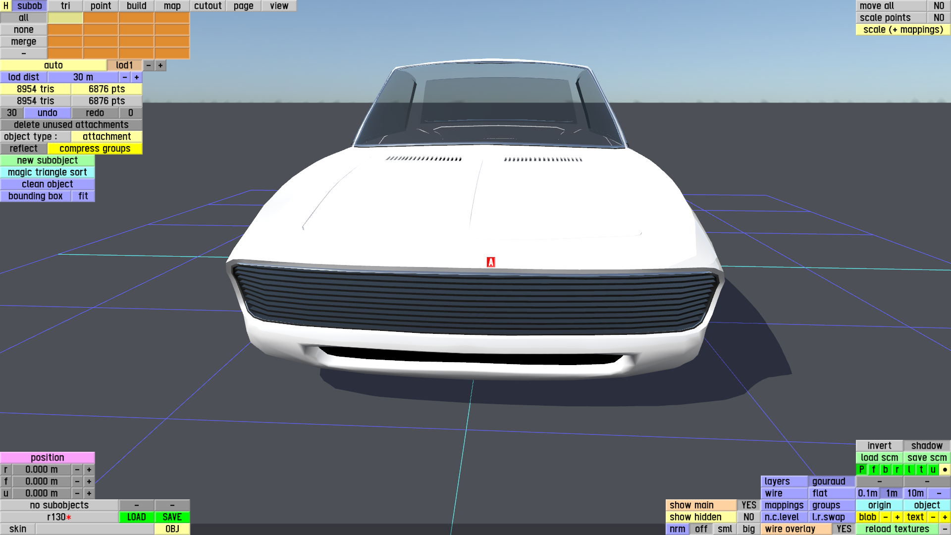Open the build tab
The image size is (951, 535).
point(136,6)
